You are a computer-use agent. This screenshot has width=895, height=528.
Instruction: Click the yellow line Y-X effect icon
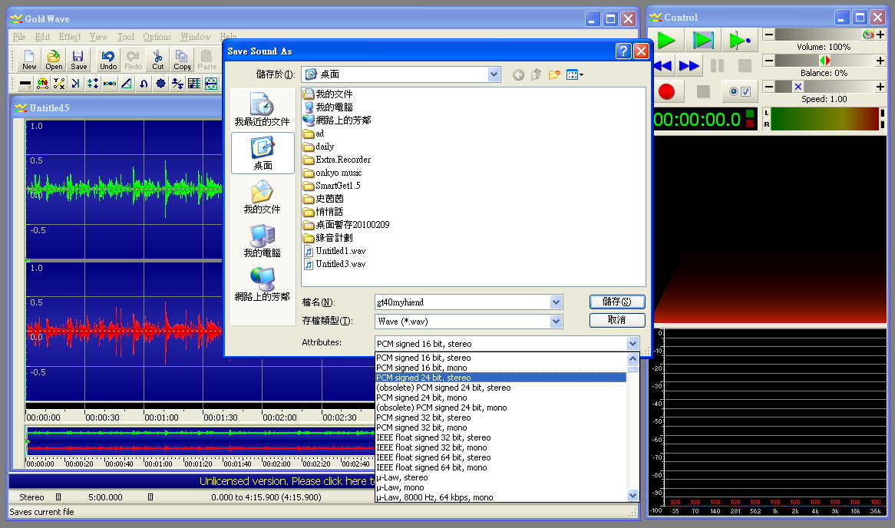tap(59, 84)
